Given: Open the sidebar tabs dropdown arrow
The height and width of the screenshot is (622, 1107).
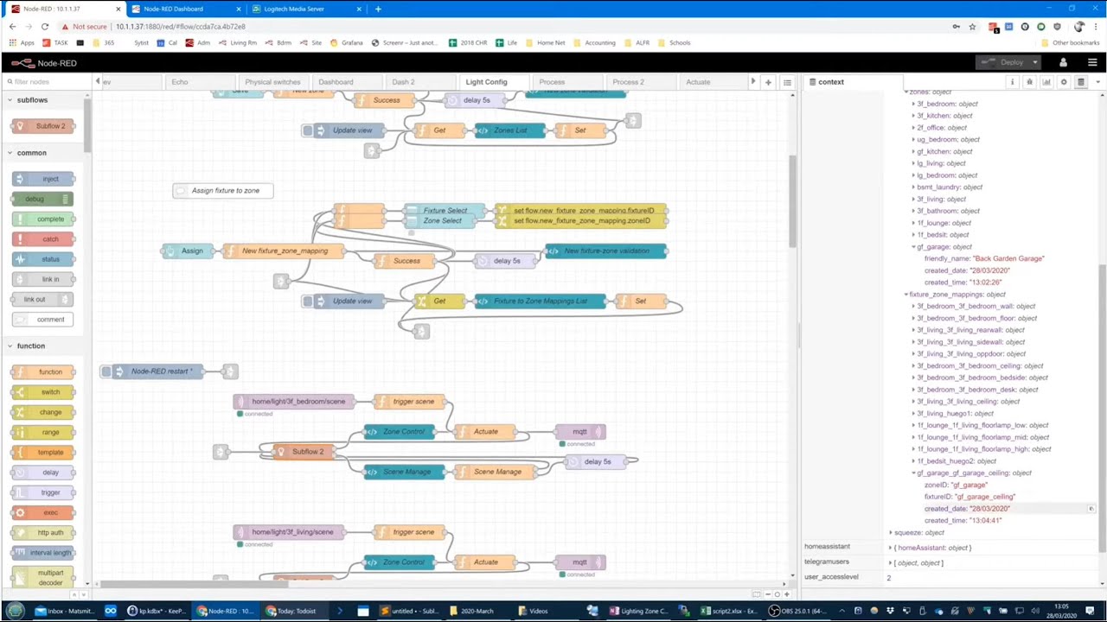Looking at the screenshot, I should pos(1098,82).
